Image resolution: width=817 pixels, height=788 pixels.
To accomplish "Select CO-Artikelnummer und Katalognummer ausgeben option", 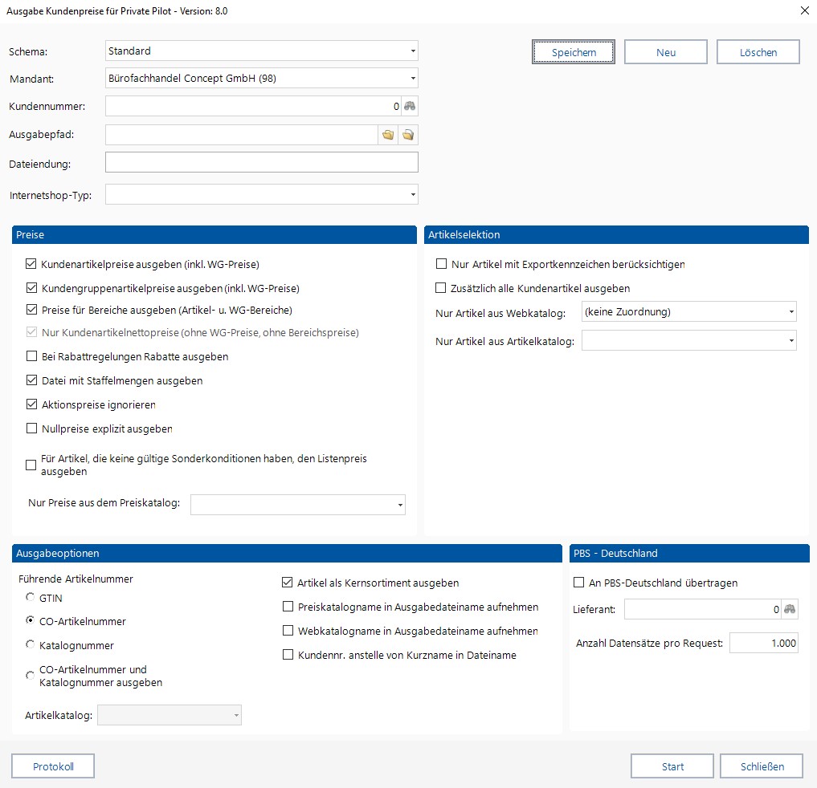I will tap(31, 675).
